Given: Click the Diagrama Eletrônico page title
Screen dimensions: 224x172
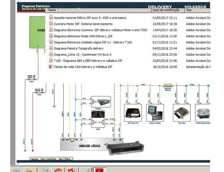Looking at the screenshot, I should (x=36, y=6).
